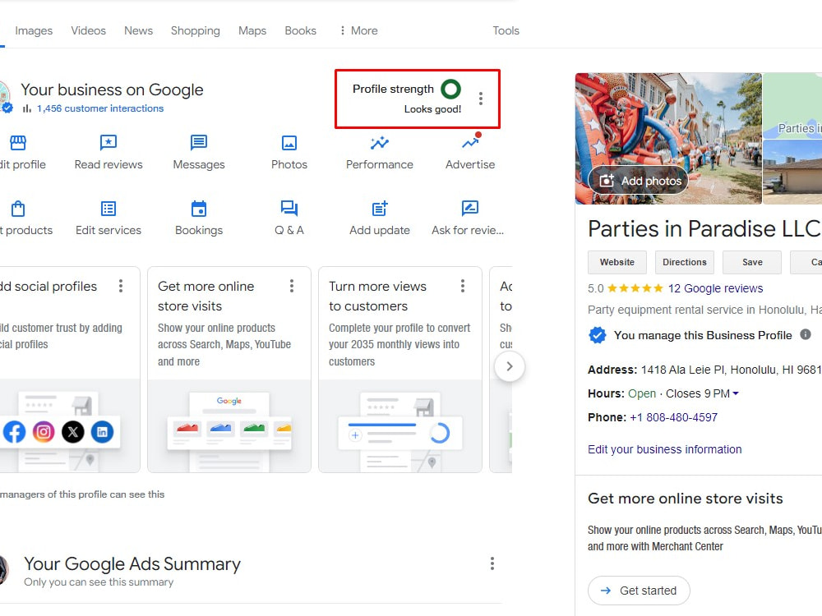Click the Website button
822x616 pixels.
click(617, 262)
